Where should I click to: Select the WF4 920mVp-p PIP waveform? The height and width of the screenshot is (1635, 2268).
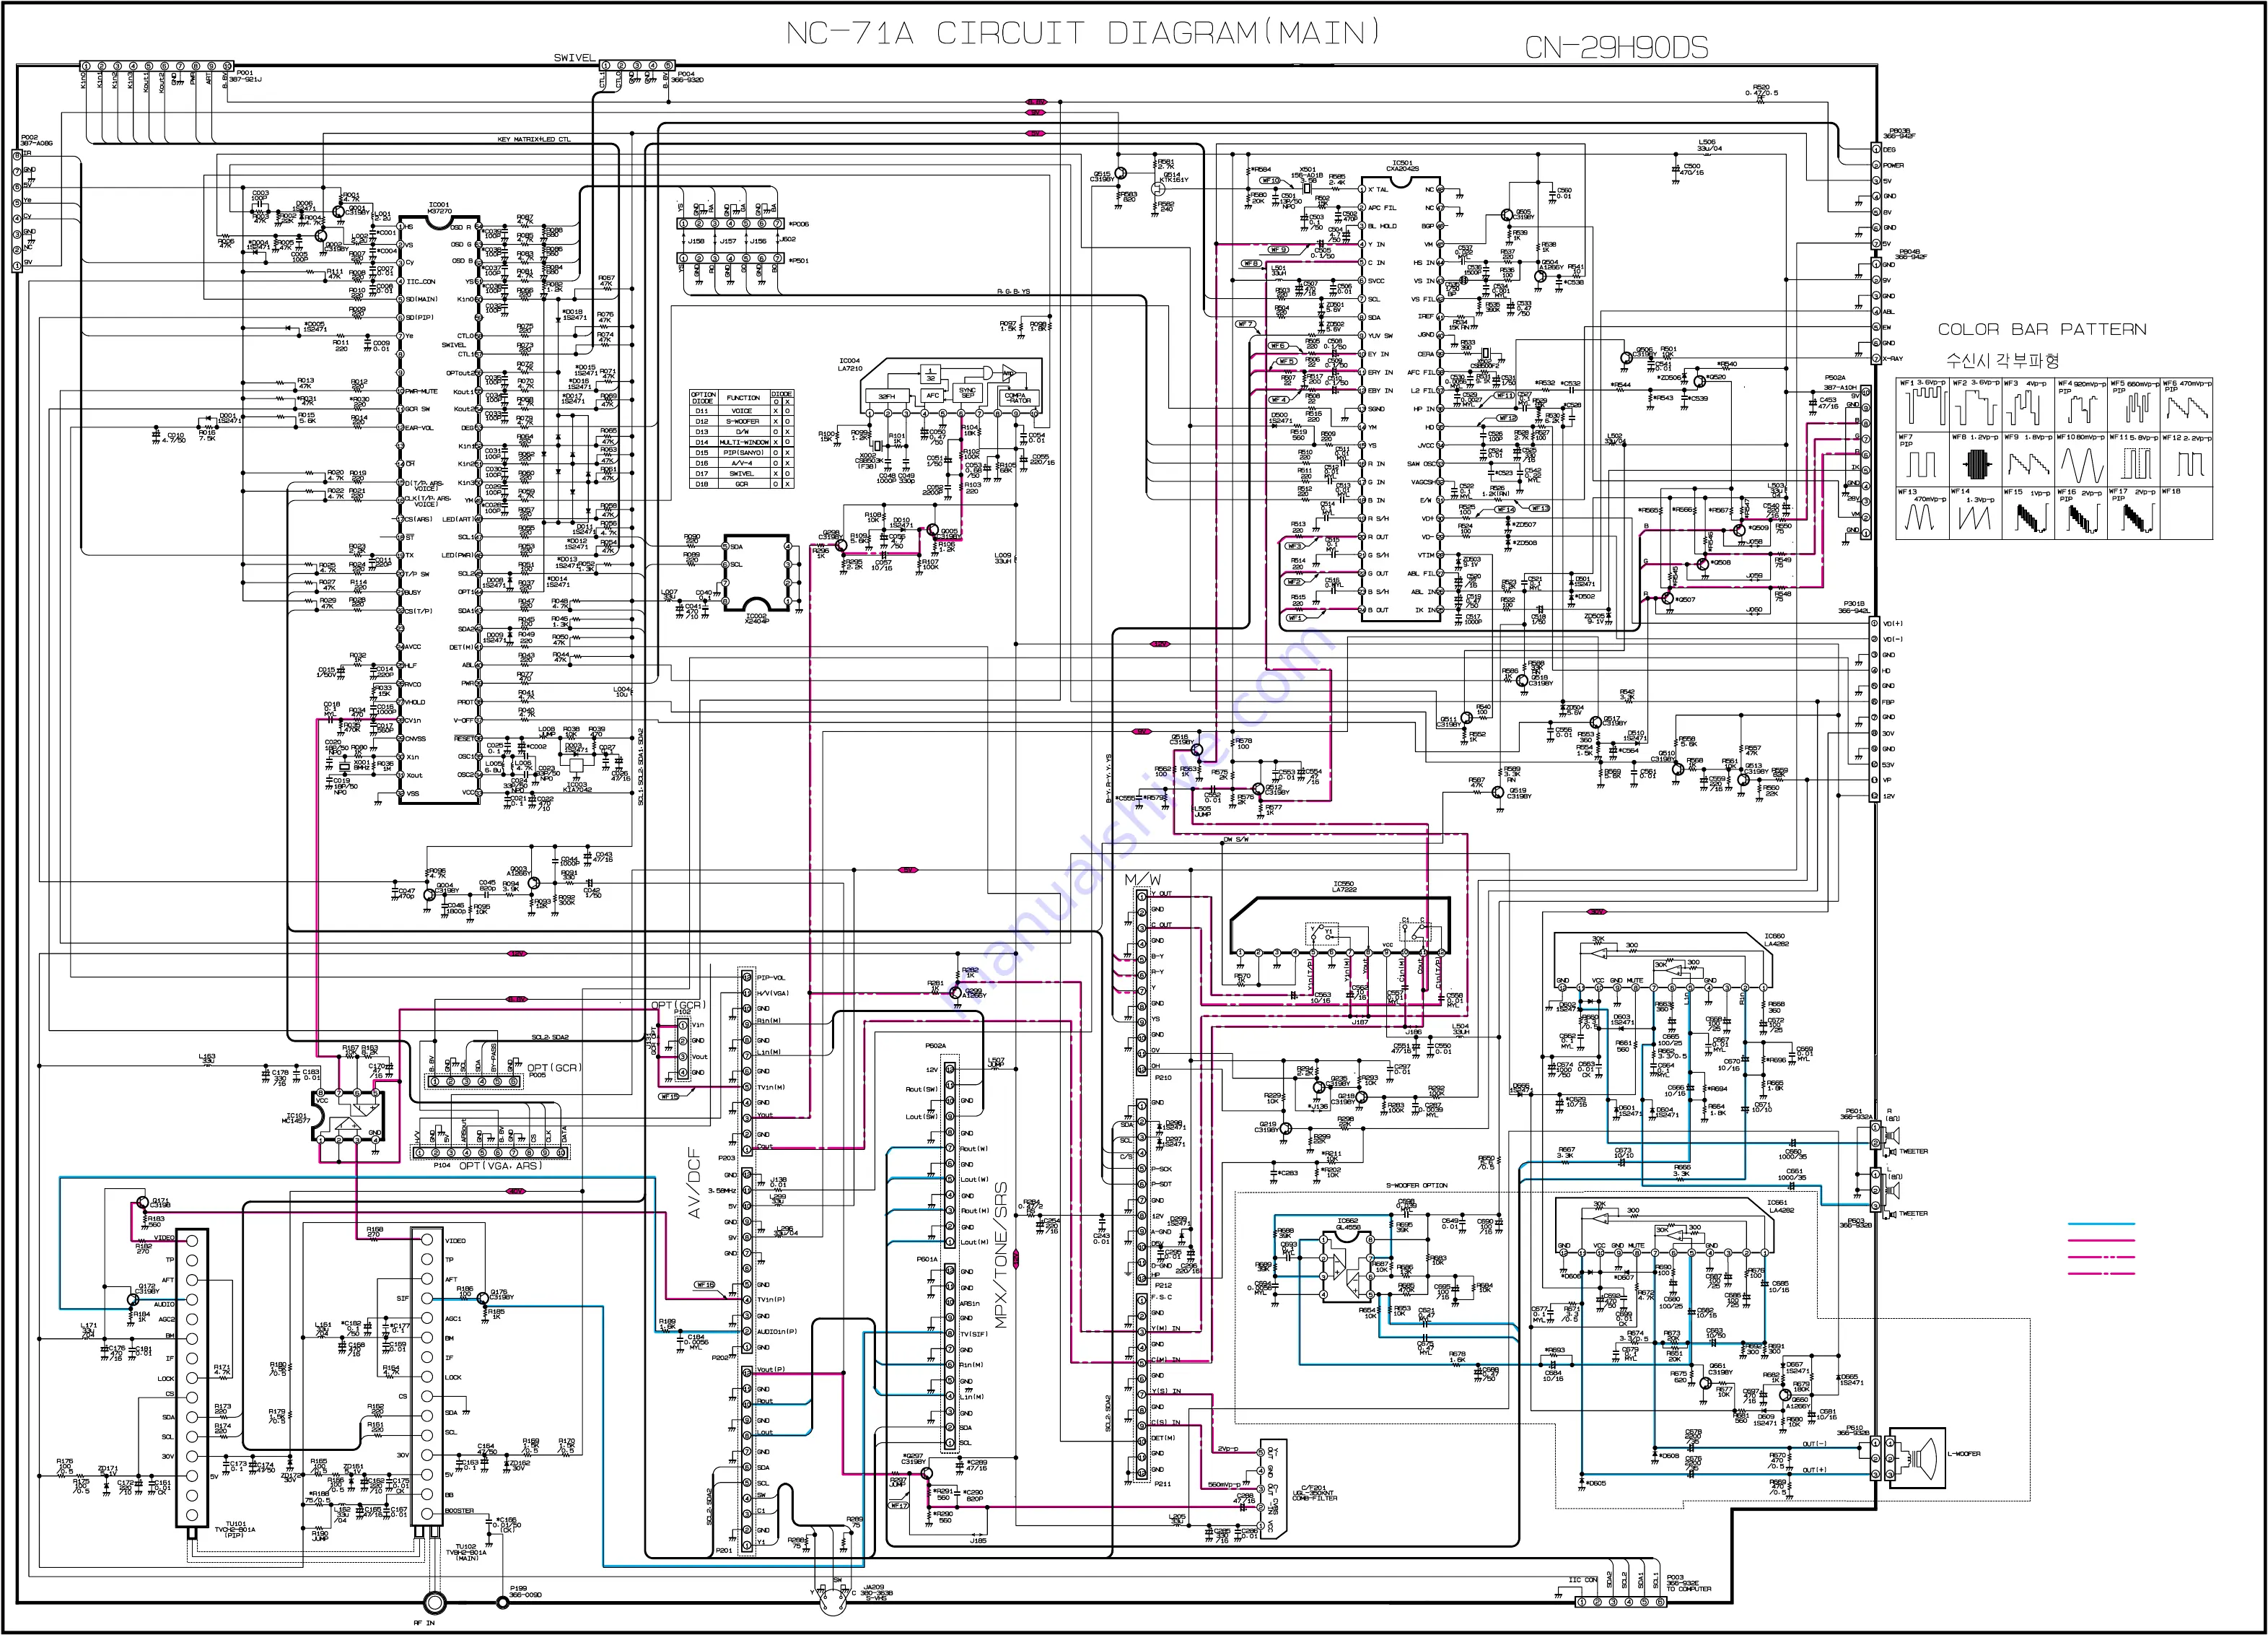tap(2081, 405)
